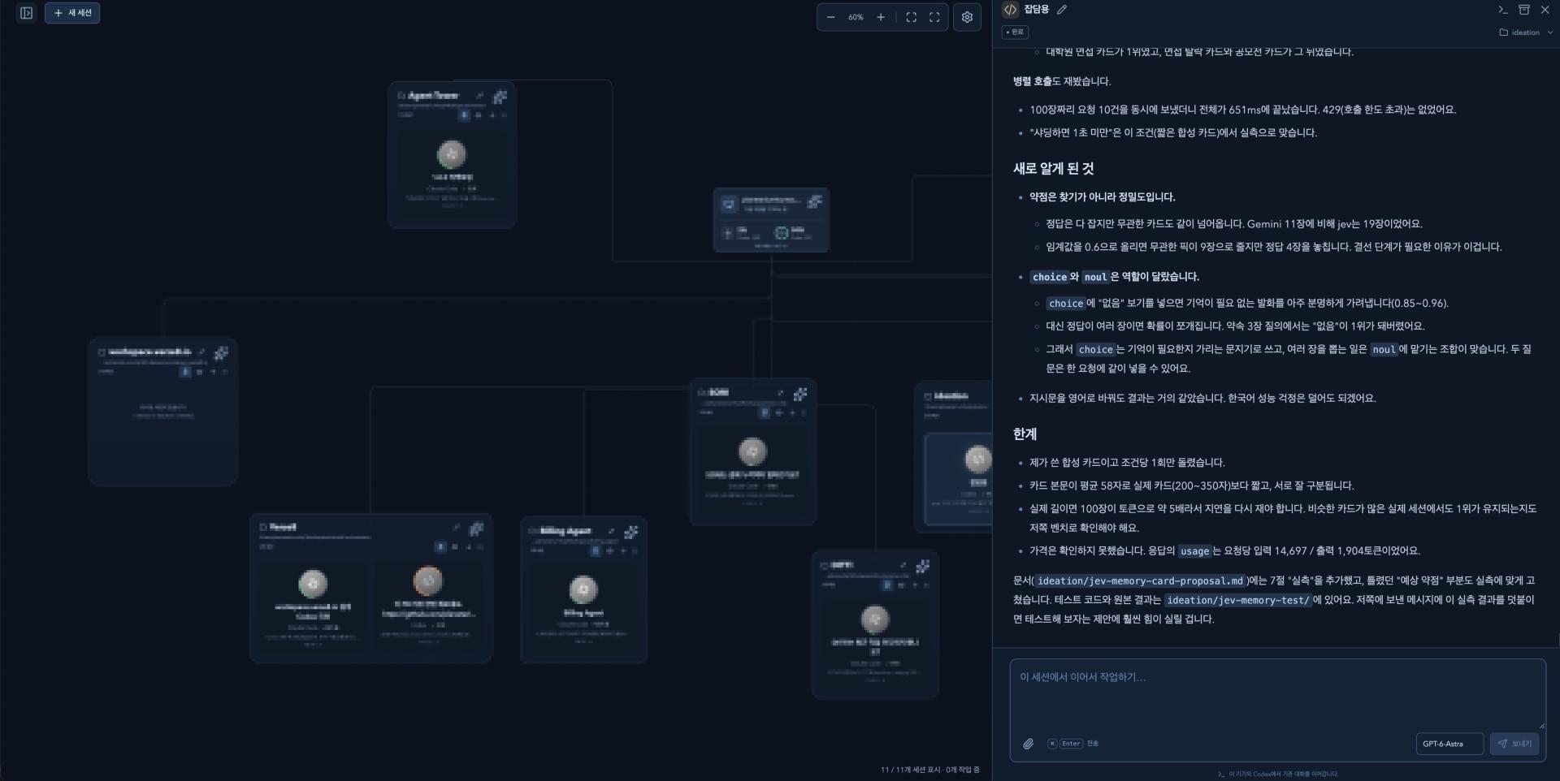Select the avatar in the Ideation card
Viewport: 1560px width, 781px height.
pyautogui.click(x=977, y=460)
